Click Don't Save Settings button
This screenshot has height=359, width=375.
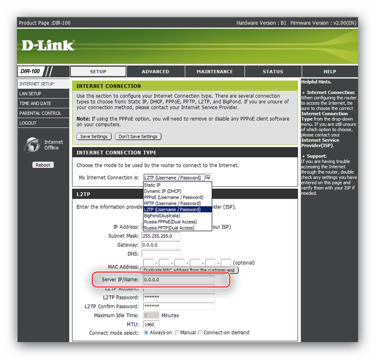tap(138, 136)
